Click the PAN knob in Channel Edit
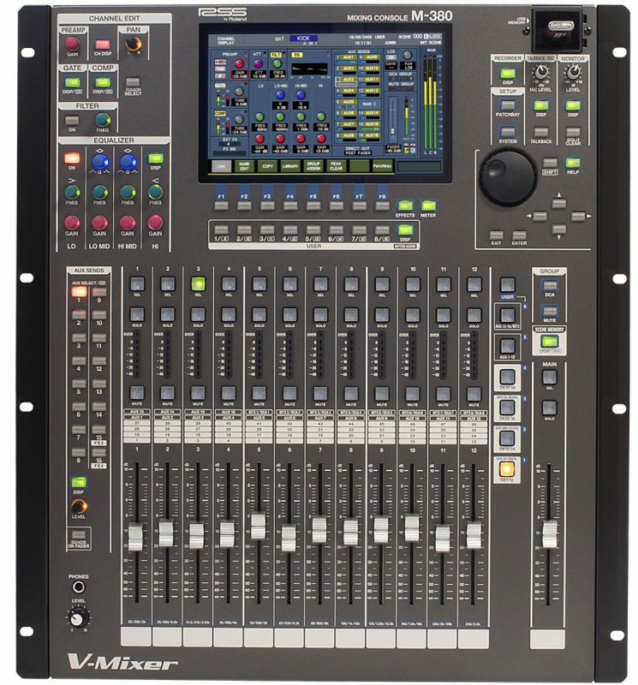The width and height of the screenshot is (638, 685). coord(133,45)
